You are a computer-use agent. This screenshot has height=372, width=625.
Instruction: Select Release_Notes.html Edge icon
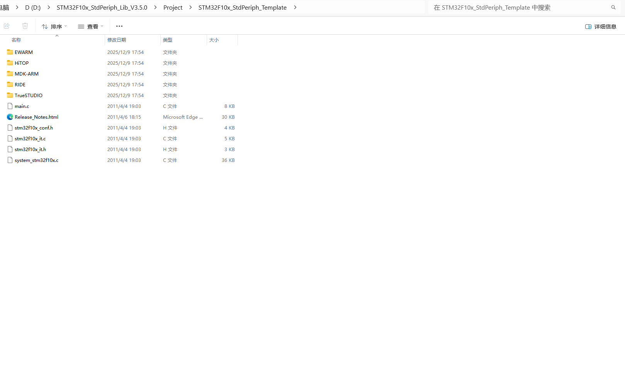10,117
